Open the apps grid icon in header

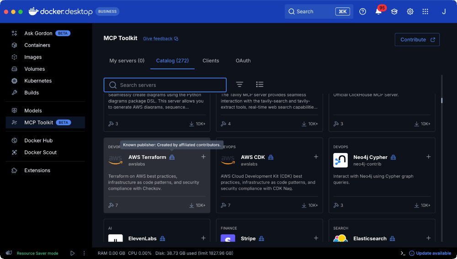point(425,12)
